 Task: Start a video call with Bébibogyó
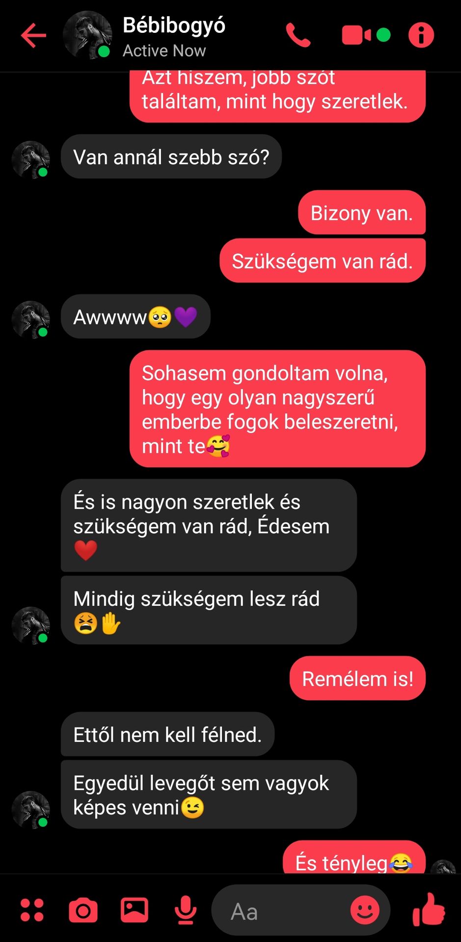tap(356, 35)
